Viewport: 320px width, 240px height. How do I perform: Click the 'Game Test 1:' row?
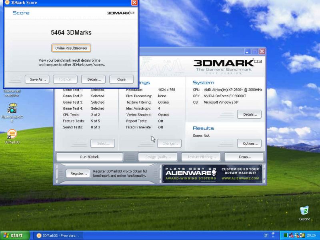[x=84, y=90]
